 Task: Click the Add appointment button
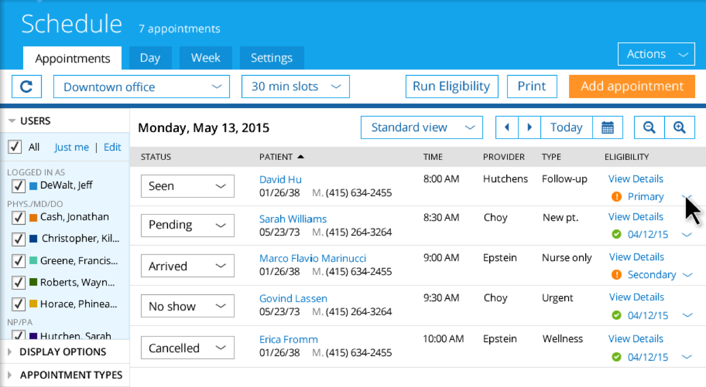pyautogui.click(x=632, y=87)
